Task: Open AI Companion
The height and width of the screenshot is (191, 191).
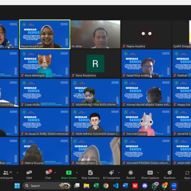Action: click(x=112, y=175)
